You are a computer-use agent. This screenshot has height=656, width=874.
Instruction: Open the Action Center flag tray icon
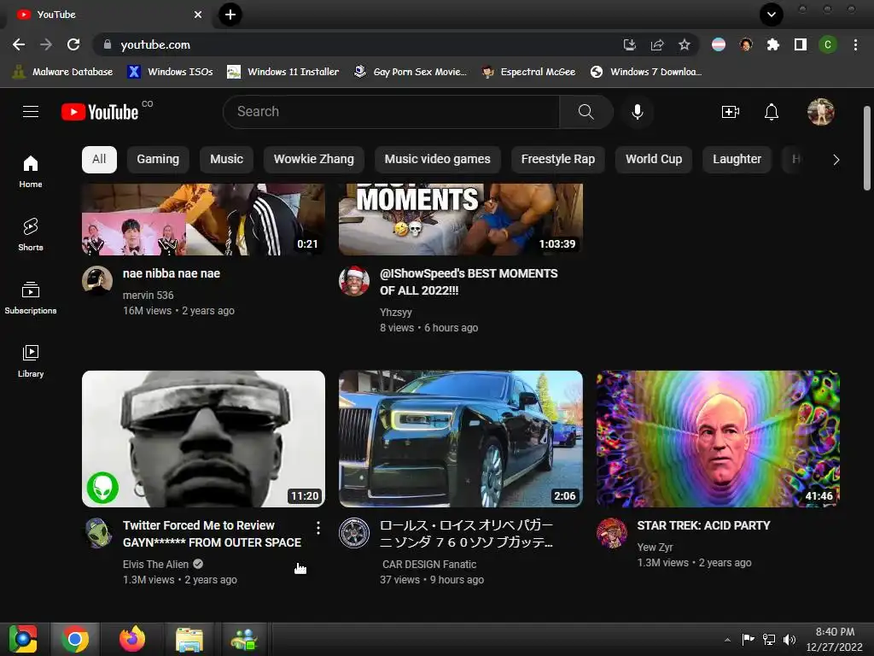[748, 640]
